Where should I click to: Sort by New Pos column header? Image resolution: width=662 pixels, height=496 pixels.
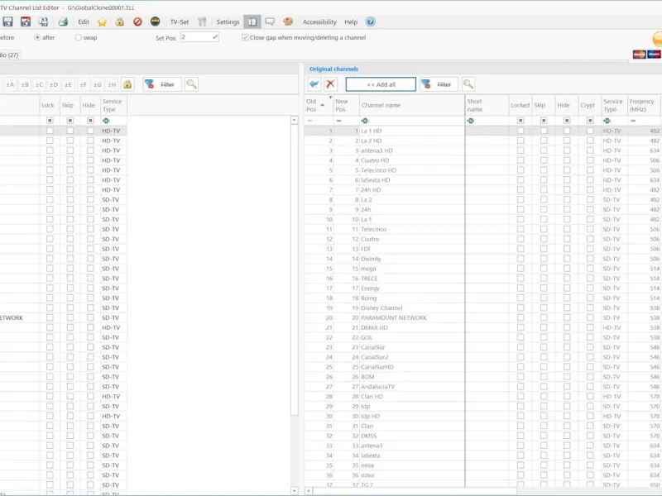point(346,105)
